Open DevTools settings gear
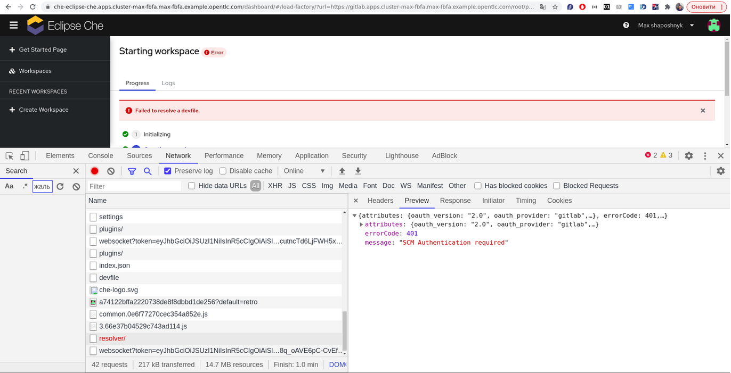Screen dimensions: 731x373 [x=689, y=156]
